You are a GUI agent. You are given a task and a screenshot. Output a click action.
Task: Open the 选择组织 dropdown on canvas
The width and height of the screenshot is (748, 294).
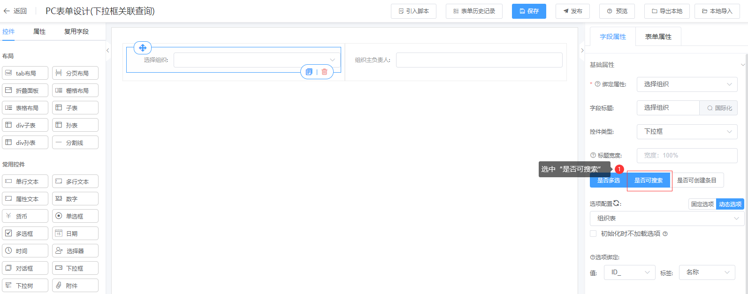[x=257, y=60]
